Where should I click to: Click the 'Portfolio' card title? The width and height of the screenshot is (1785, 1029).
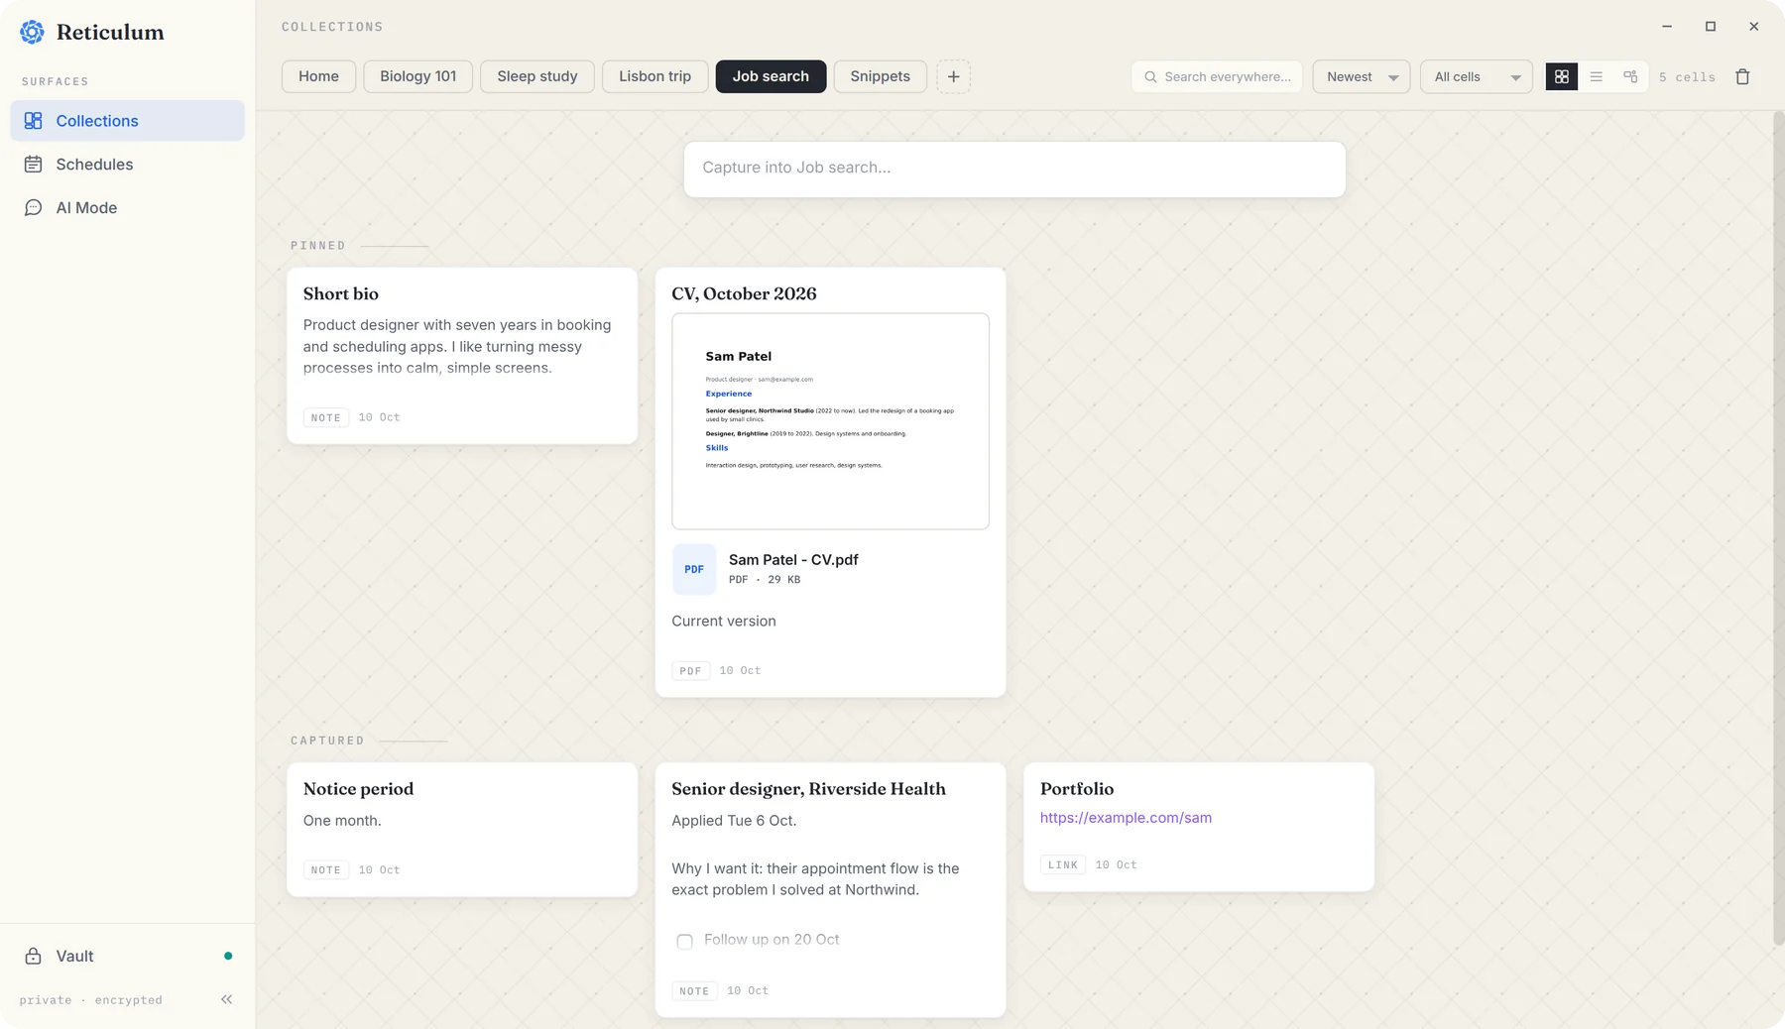tap(1077, 789)
